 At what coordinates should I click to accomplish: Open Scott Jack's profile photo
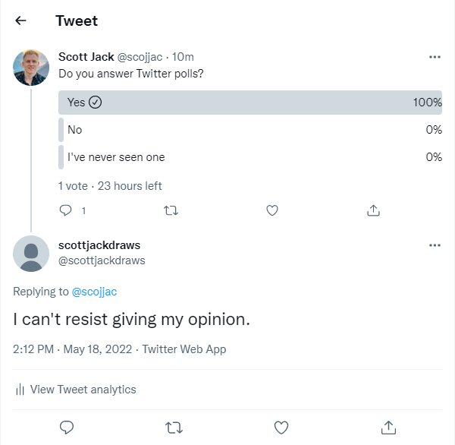[31, 68]
